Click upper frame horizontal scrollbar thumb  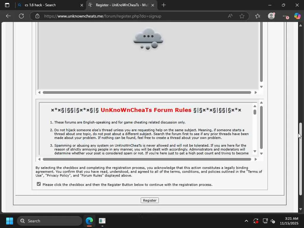point(147,93)
